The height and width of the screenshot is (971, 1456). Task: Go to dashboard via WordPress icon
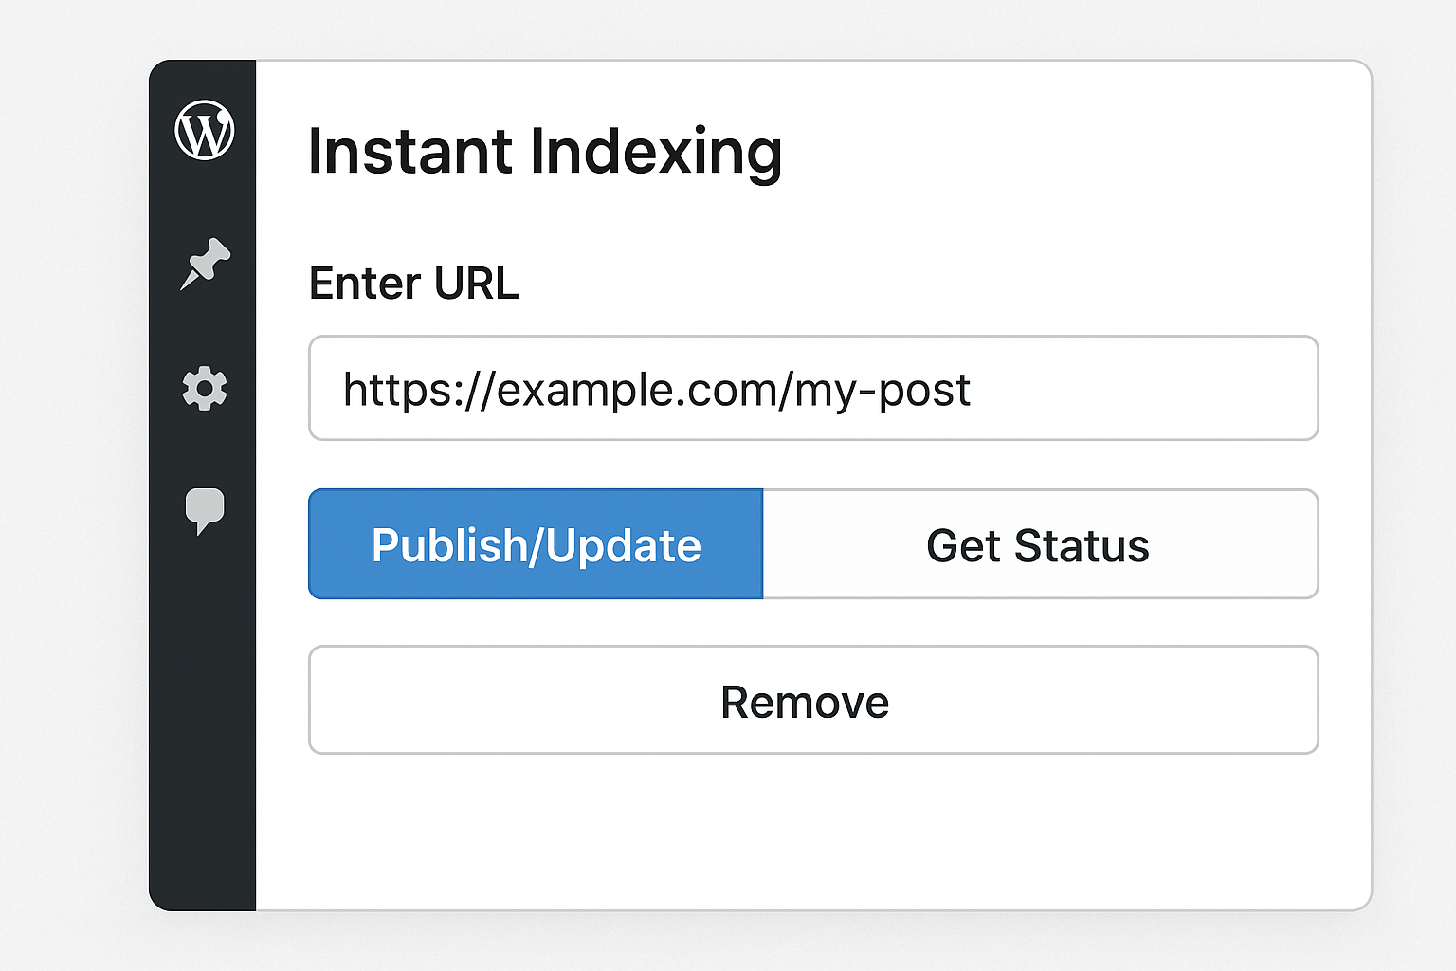coord(205,130)
